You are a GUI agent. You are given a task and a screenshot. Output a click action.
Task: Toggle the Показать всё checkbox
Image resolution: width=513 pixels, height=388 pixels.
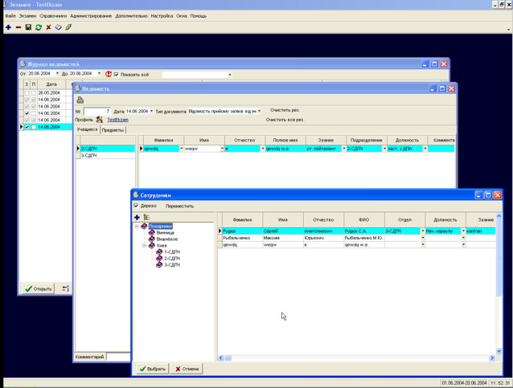(117, 75)
